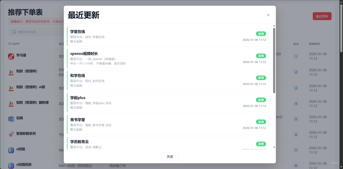Click the u校园 app icon
The height and width of the screenshot is (169, 343).
(11, 150)
